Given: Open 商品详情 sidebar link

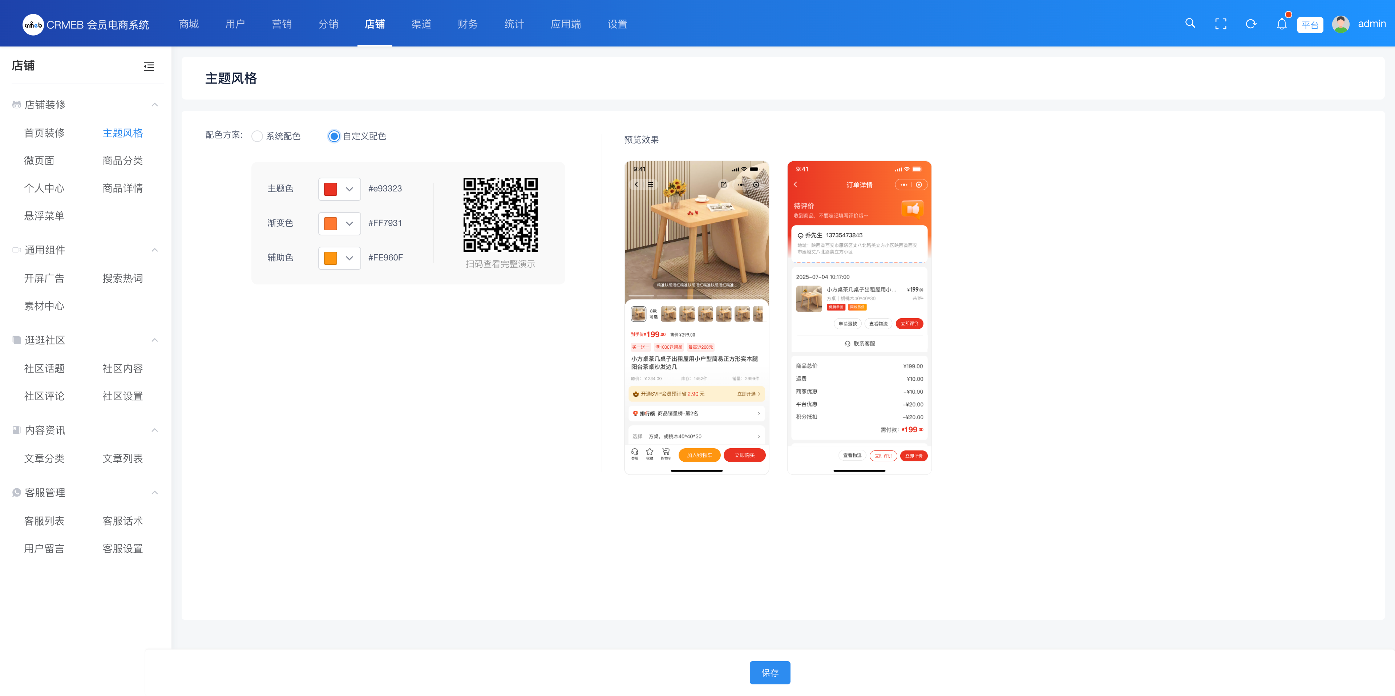Looking at the screenshot, I should (x=122, y=188).
